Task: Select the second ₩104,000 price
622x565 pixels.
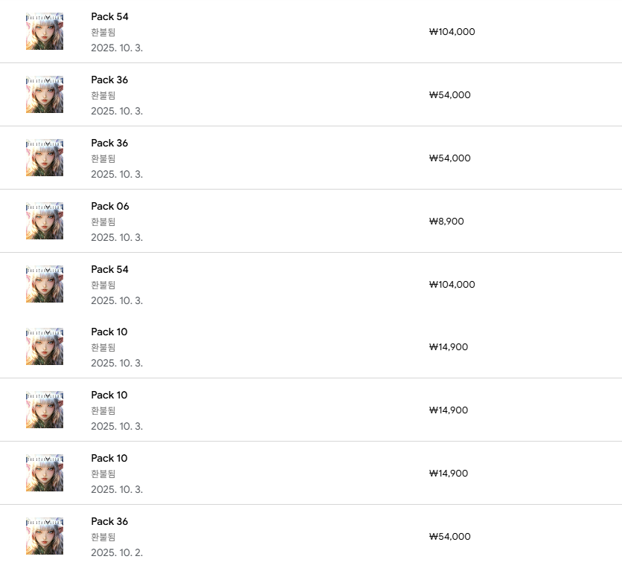Action: [x=452, y=284]
